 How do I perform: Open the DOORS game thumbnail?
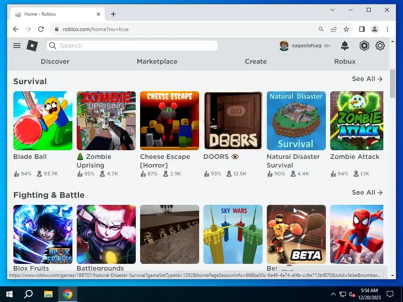click(233, 121)
